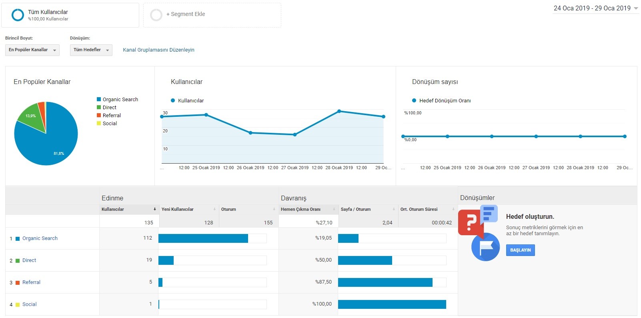641x318 pixels.
Task: Click the empty Segment Ekle circle icon
Action: (x=156, y=15)
